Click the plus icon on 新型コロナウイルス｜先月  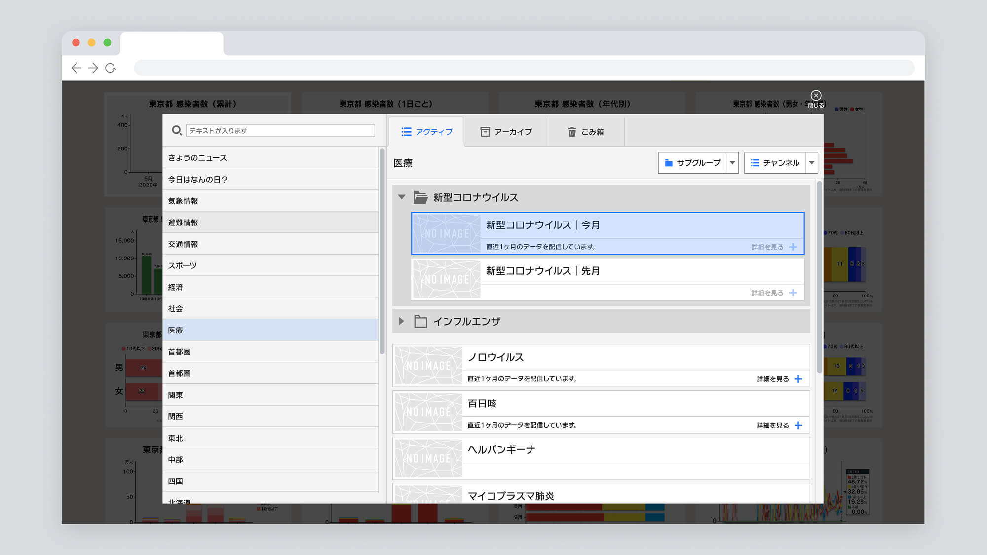click(793, 293)
